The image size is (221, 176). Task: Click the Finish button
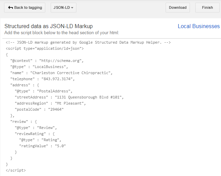coord(207,8)
